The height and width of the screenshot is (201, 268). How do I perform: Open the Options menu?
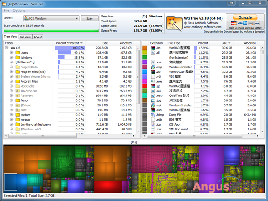point(19,10)
